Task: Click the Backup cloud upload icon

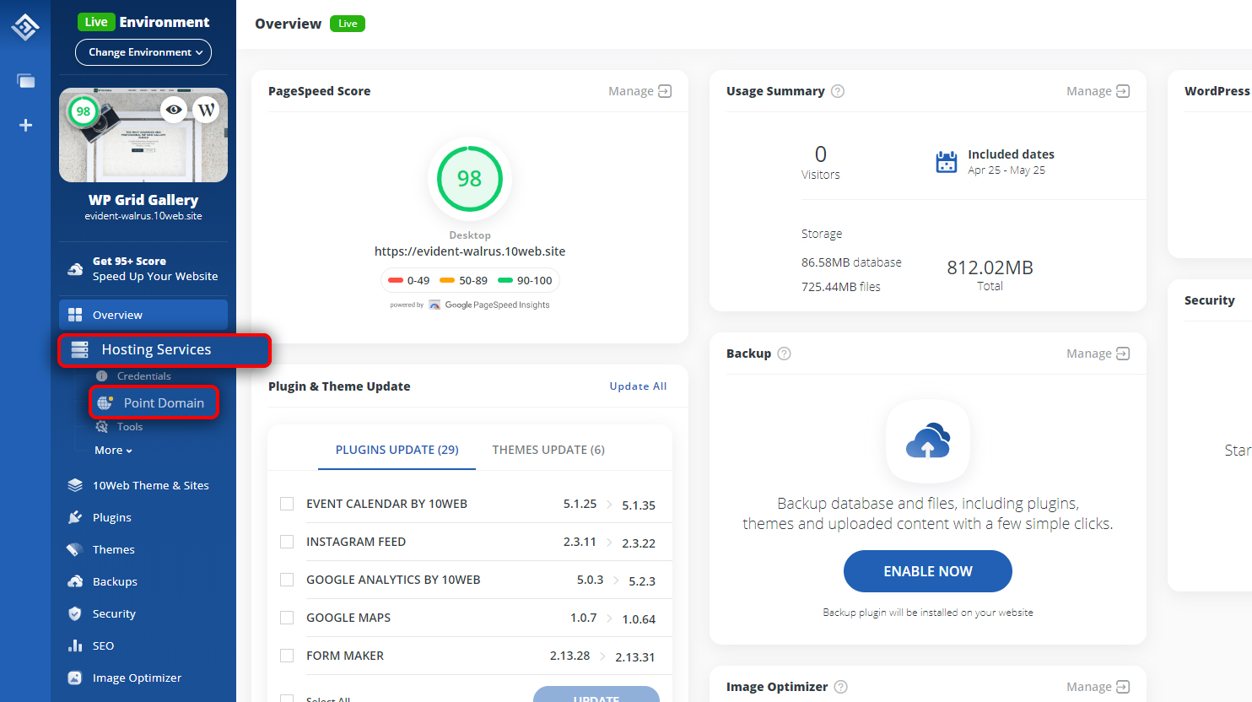Action: coord(928,441)
